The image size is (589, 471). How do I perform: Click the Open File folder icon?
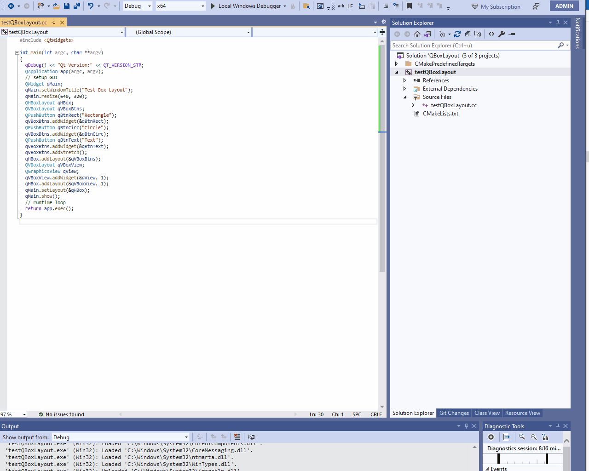pos(56,6)
